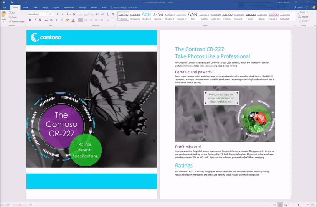Click the Format Painter tool
317x207 pixels.
(17, 21)
